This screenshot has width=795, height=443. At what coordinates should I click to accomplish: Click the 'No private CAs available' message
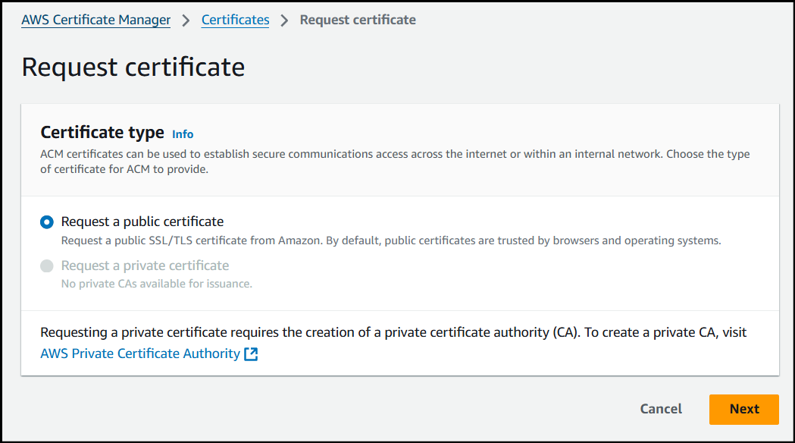(156, 284)
